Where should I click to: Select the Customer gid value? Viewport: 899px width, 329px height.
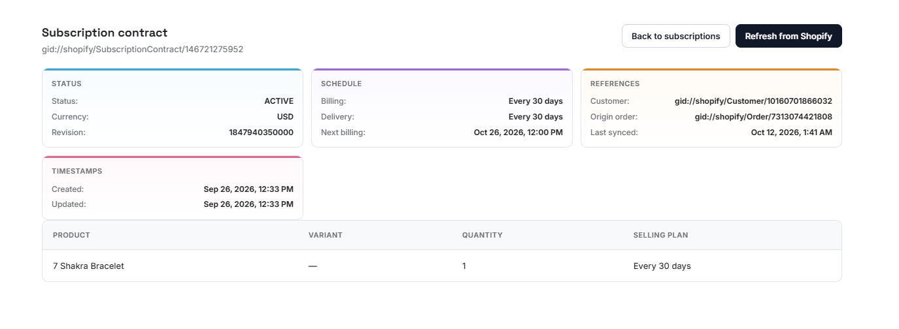click(753, 101)
